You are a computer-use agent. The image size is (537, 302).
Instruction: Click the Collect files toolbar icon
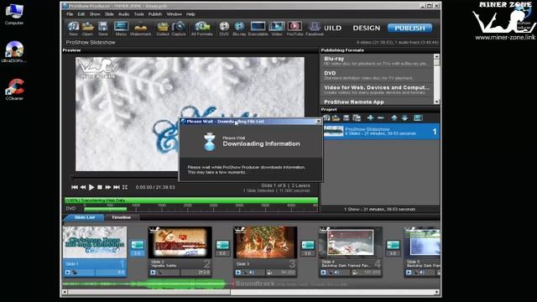(x=163, y=28)
